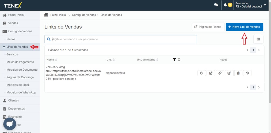
Task: Click the Nome cell with img HTML
Action: click(x=74, y=73)
